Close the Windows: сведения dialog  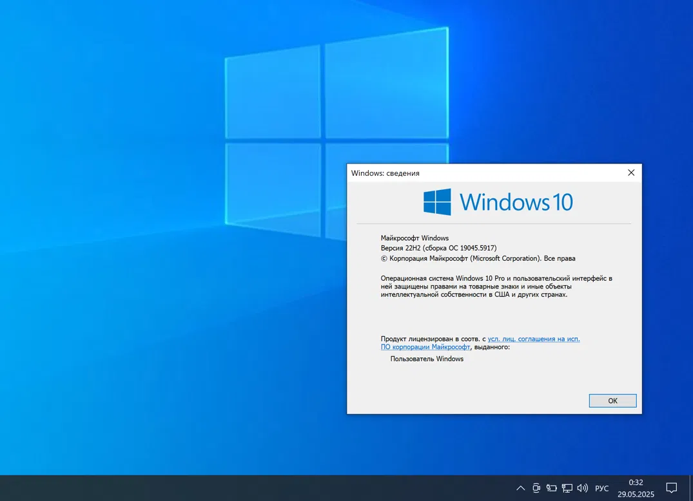[x=630, y=173]
